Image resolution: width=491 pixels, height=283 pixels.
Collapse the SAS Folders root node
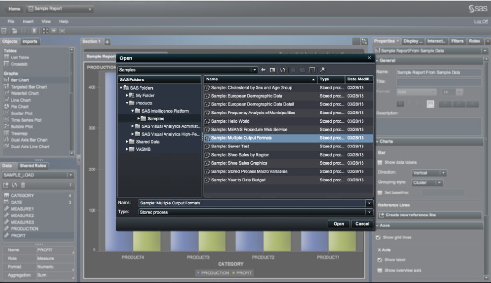[121, 88]
